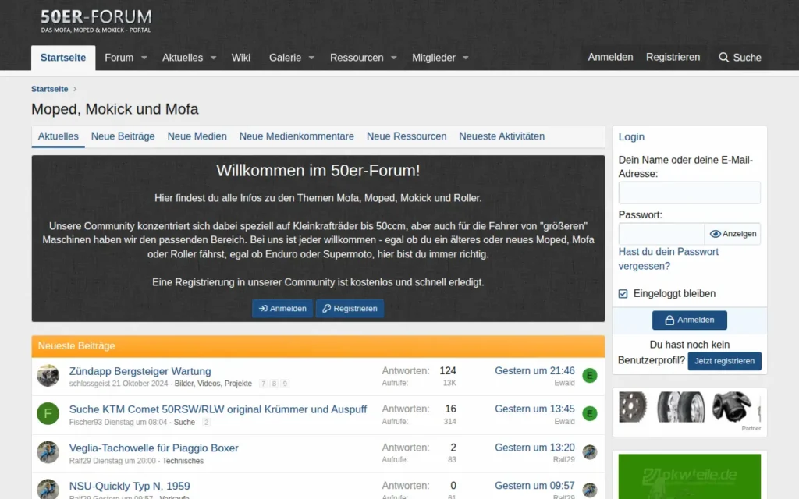This screenshot has height=499, width=799.
Task: Open the pkwteile.de green advertisement
Action: [690, 476]
